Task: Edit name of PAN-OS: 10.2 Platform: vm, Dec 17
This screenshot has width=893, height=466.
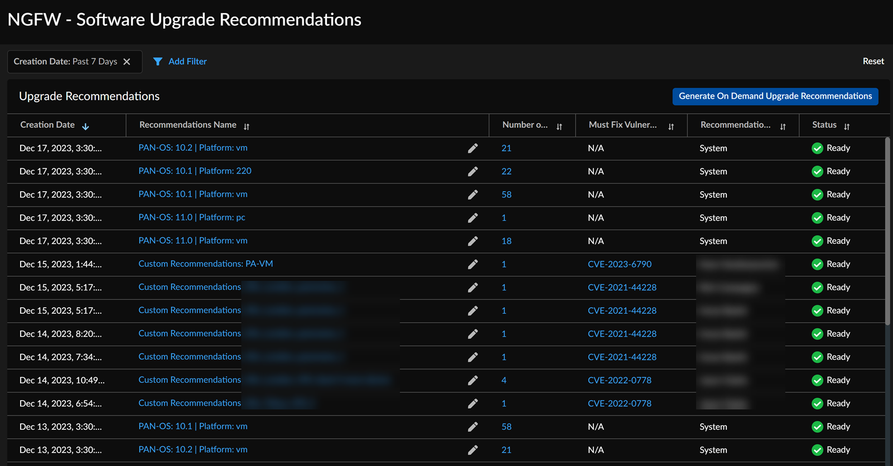Action: (x=472, y=148)
